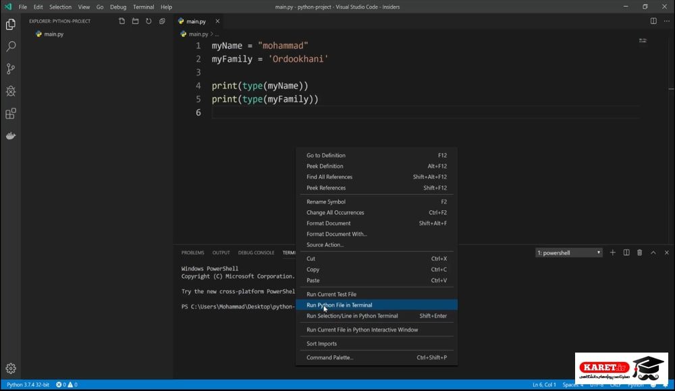675x391 pixels.
Task: Open main.py in the Explorer tree
Action: [x=54, y=34]
